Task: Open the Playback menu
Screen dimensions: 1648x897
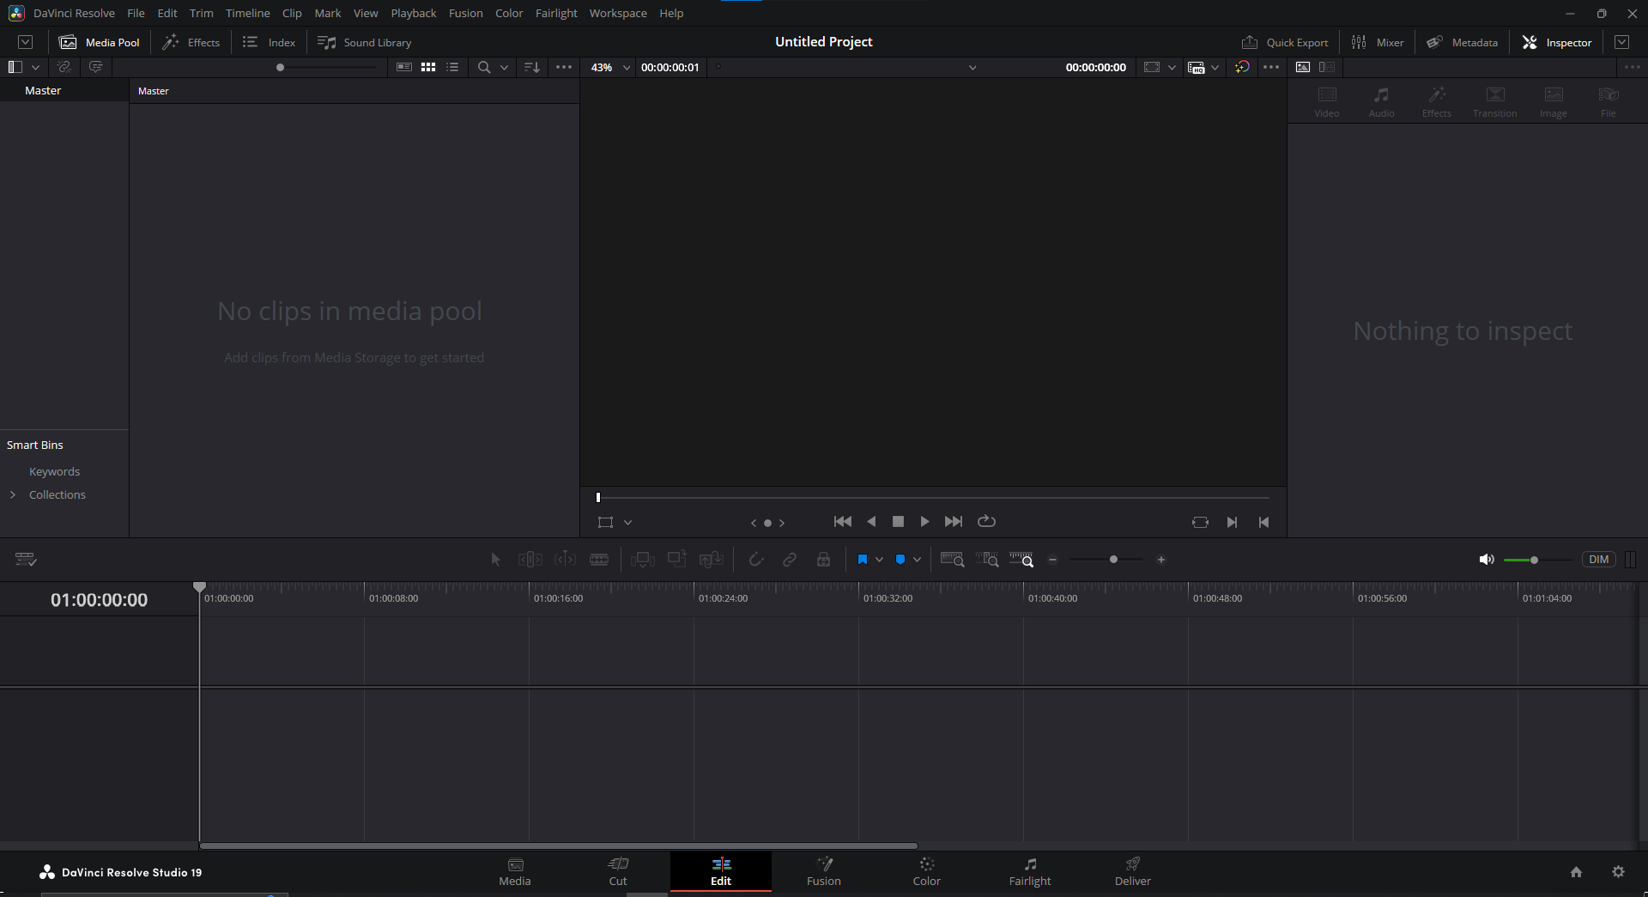Action: pyautogui.click(x=413, y=13)
